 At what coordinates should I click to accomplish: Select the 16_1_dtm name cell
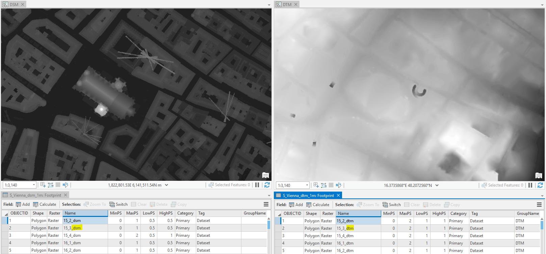pyautogui.click(x=358, y=243)
